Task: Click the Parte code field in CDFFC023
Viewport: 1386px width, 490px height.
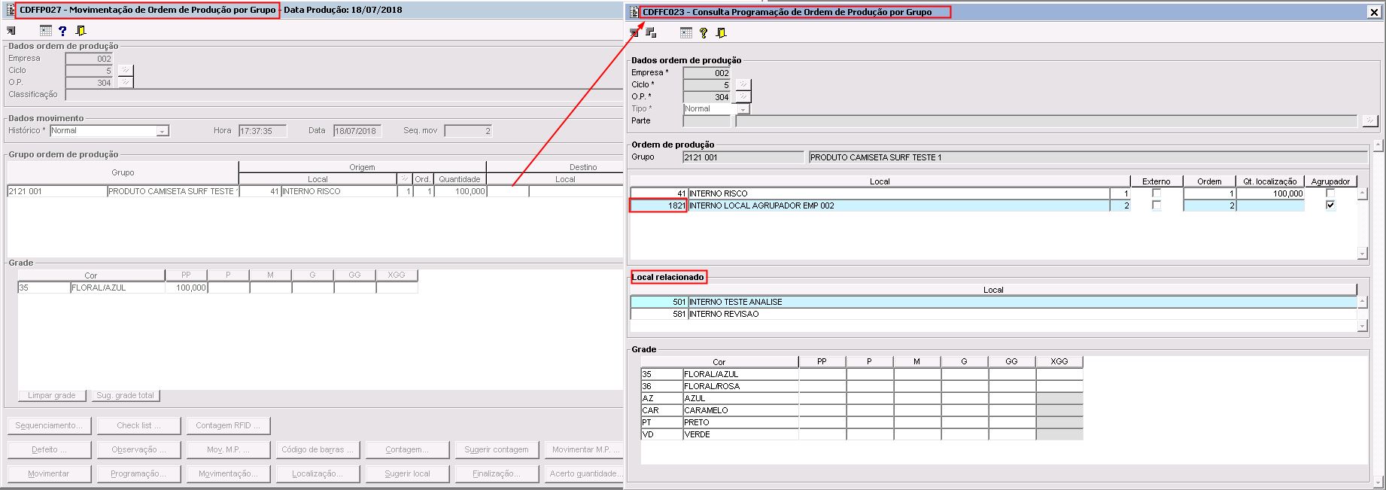Action: [x=707, y=121]
